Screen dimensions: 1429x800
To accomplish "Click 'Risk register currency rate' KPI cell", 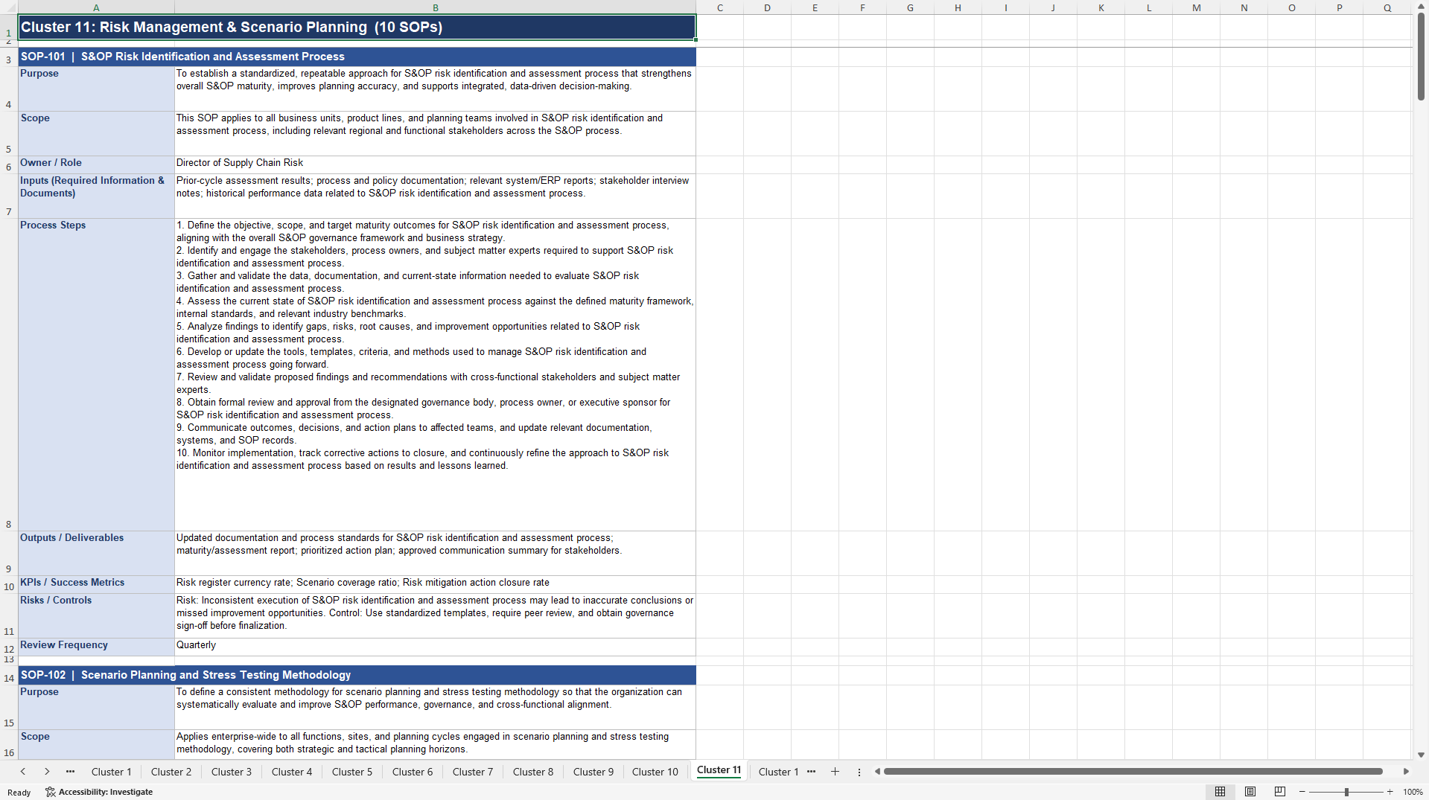I will pyautogui.click(x=435, y=584).
